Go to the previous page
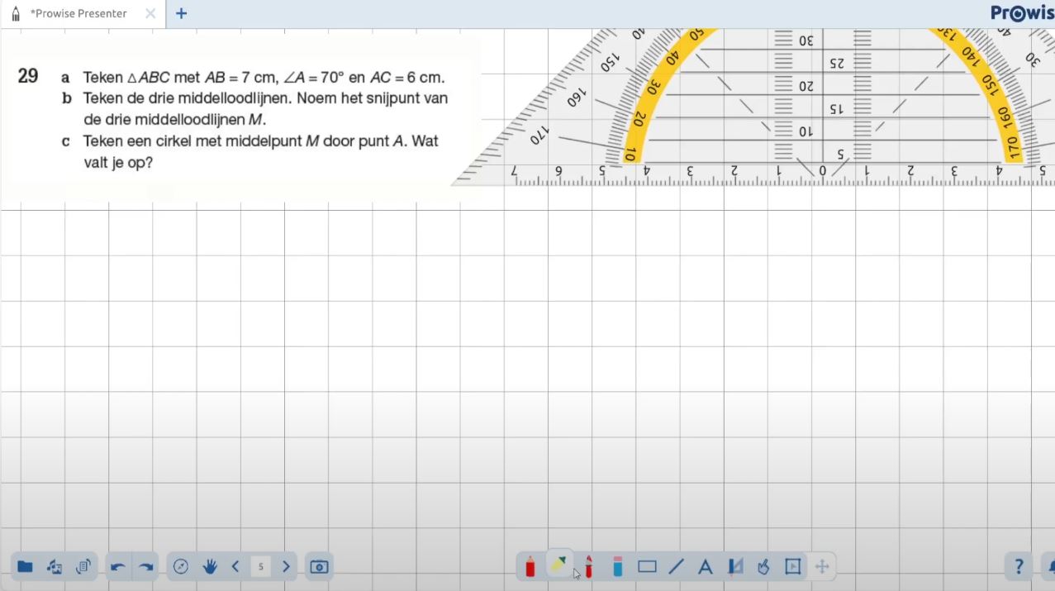The image size is (1055, 591). pos(235,567)
